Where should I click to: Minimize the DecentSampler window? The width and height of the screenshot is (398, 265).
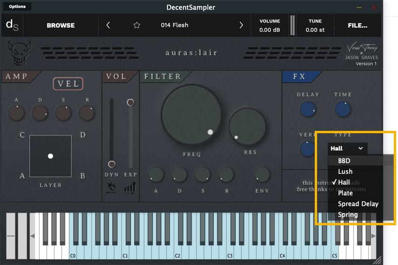(x=359, y=7)
